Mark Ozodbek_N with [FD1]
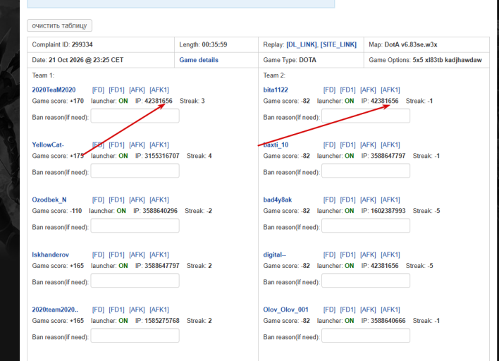This screenshot has width=499, height=361. (116, 200)
